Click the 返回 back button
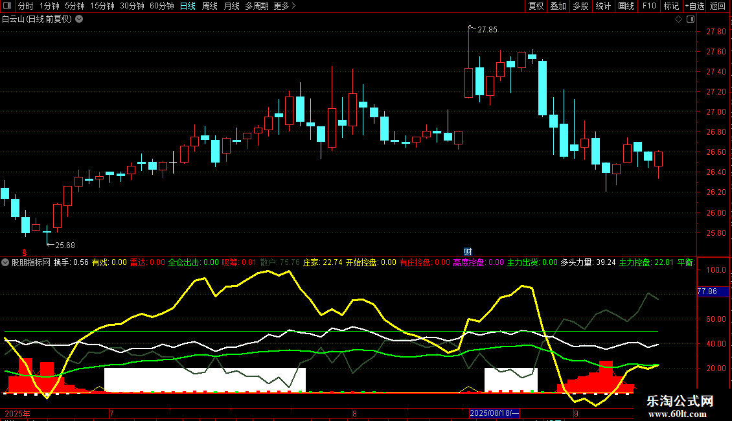The width and height of the screenshot is (732, 421). (x=718, y=6)
